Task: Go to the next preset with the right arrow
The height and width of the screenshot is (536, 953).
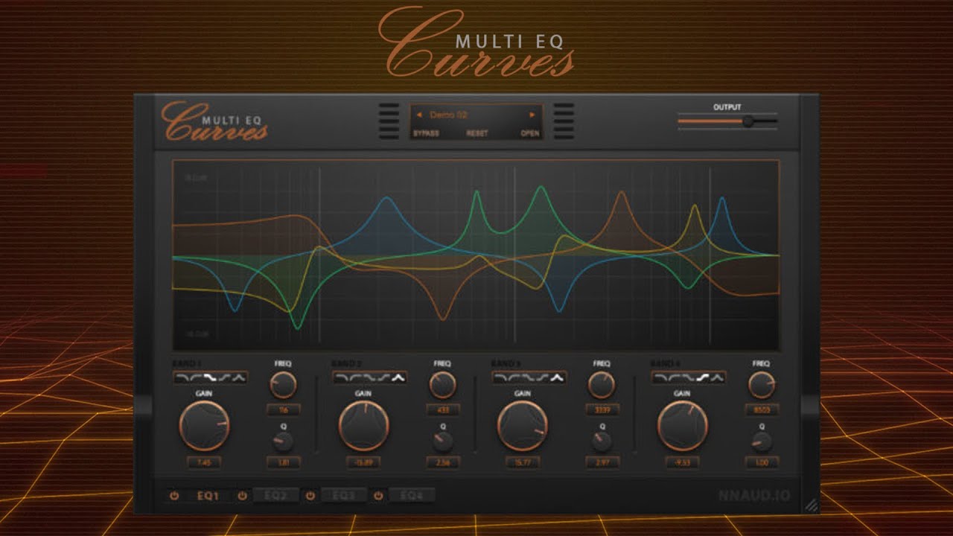Action: 532,115
